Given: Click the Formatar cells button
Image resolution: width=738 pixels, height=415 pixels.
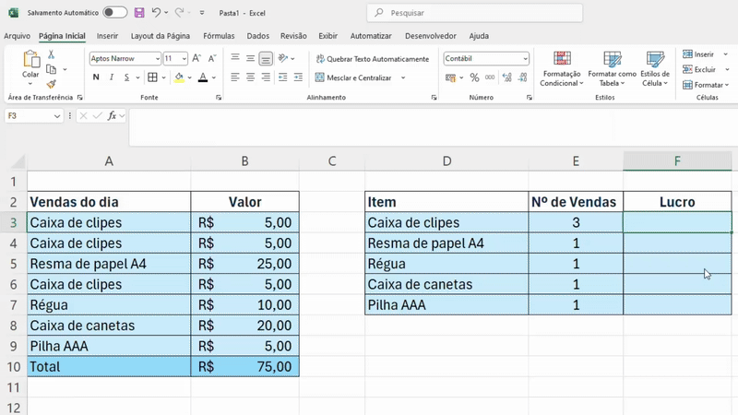Looking at the screenshot, I should pyautogui.click(x=703, y=85).
